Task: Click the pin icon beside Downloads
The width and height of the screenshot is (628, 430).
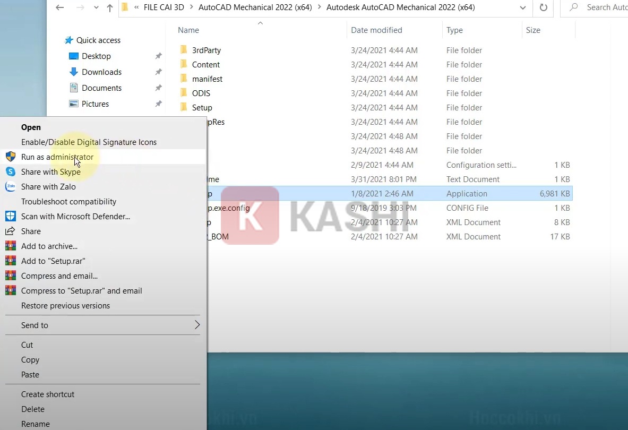Action: [158, 72]
